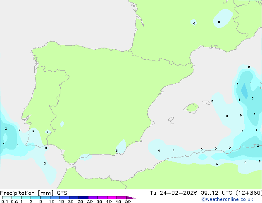
Task: Select the 15 mm legend color swatch
Action: coord(64,198)
